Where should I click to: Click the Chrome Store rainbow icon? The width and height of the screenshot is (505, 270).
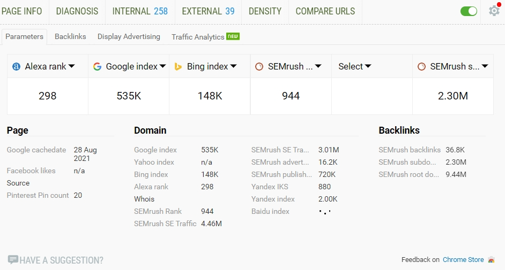491,260
